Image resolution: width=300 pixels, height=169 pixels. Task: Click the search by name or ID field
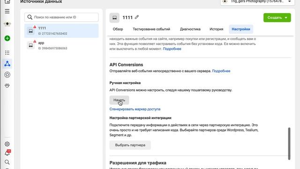pyautogui.click(x=61, y=17)
